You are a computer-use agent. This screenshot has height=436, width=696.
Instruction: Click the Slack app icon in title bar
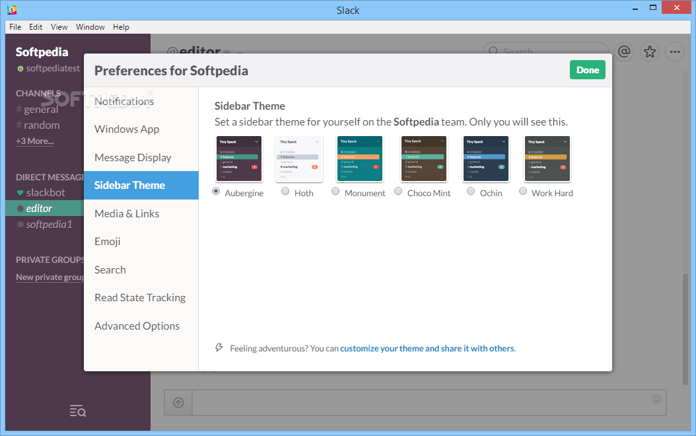12,9
